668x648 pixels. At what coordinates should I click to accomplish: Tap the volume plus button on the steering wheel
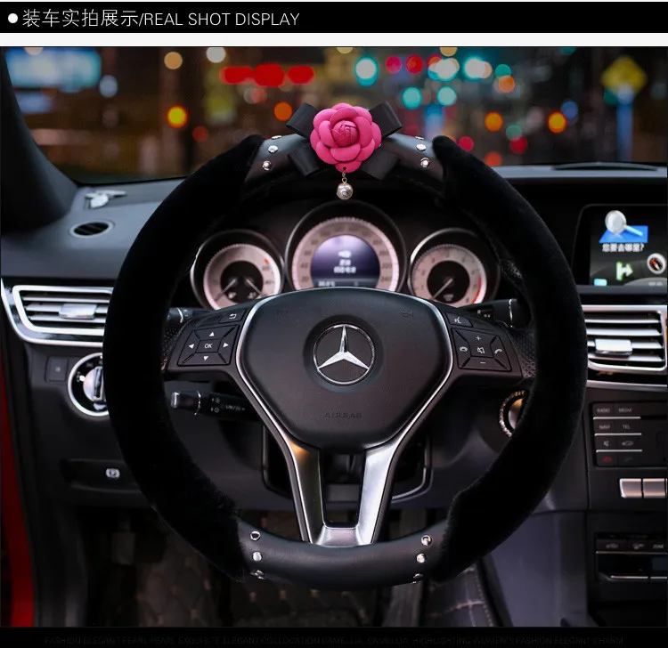click(478, 338)
